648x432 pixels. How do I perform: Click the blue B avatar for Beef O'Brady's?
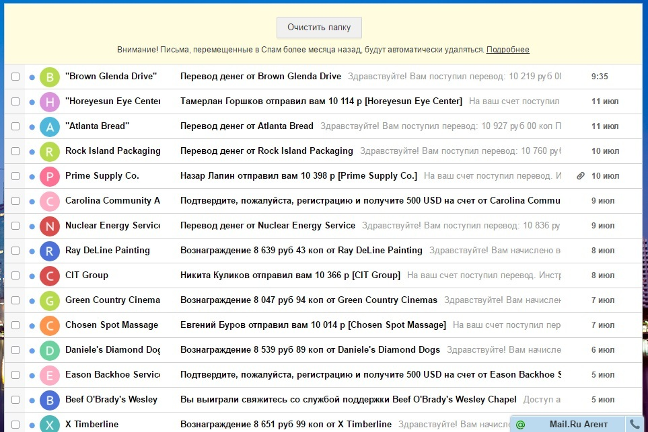coord(50,400)
